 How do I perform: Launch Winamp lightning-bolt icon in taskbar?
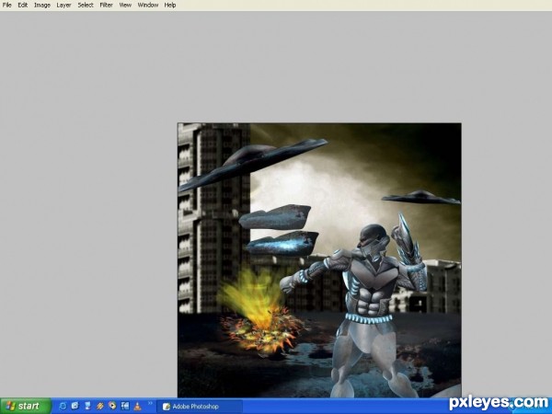point(100,407)
